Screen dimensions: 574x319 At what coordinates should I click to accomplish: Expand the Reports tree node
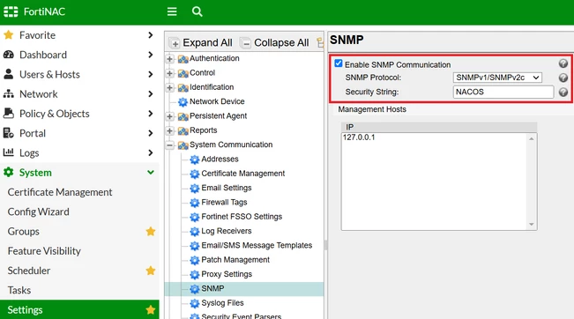coord(170,130)
